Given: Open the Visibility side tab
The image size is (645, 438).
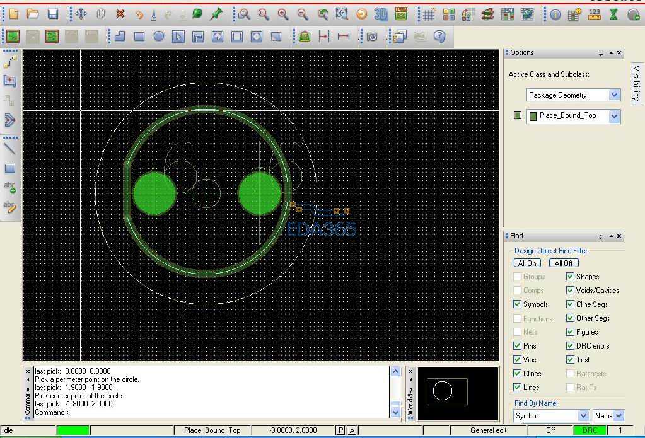Looking at the screenshot, I should tap(637, 83).
